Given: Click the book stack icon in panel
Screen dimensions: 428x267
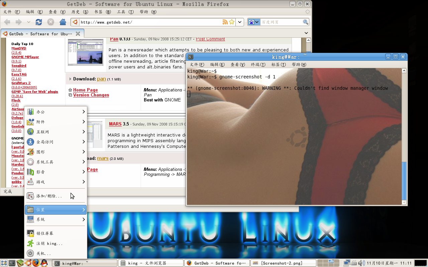Looking at the screenshot, I should (20, 263).
